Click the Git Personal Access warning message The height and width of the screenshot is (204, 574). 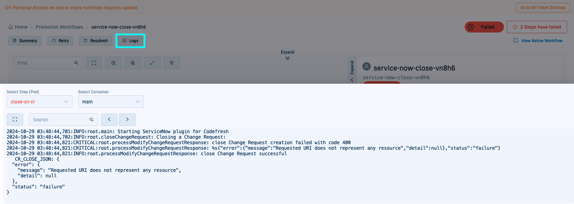coord(72,8)
